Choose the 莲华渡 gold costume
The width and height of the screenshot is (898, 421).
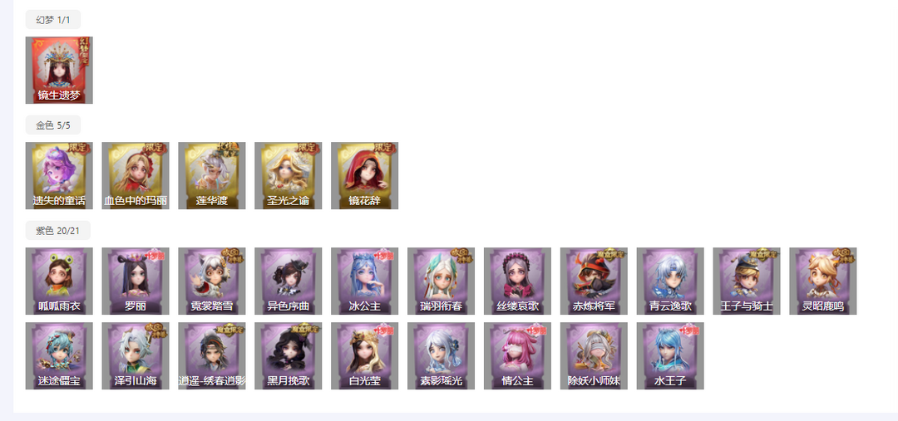click(212, 175)
